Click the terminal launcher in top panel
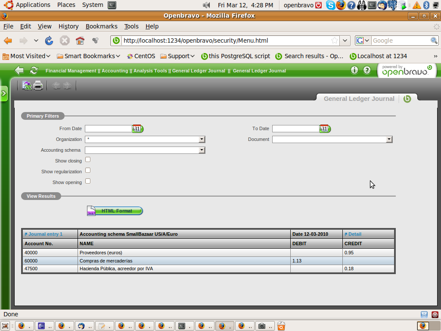 point(112,5)
